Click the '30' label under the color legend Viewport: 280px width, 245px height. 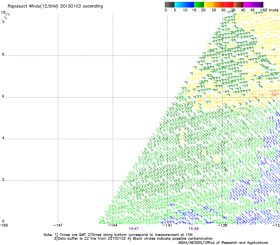pyautogui.click(x=223, y=10)
